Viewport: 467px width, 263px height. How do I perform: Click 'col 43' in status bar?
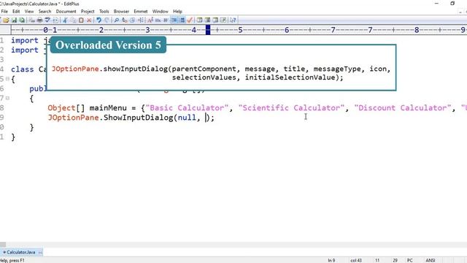pyautogui.click(x=356, y=260)
